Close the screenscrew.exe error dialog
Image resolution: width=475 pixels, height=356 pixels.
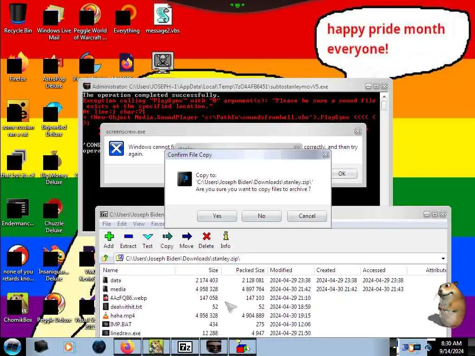358,131
